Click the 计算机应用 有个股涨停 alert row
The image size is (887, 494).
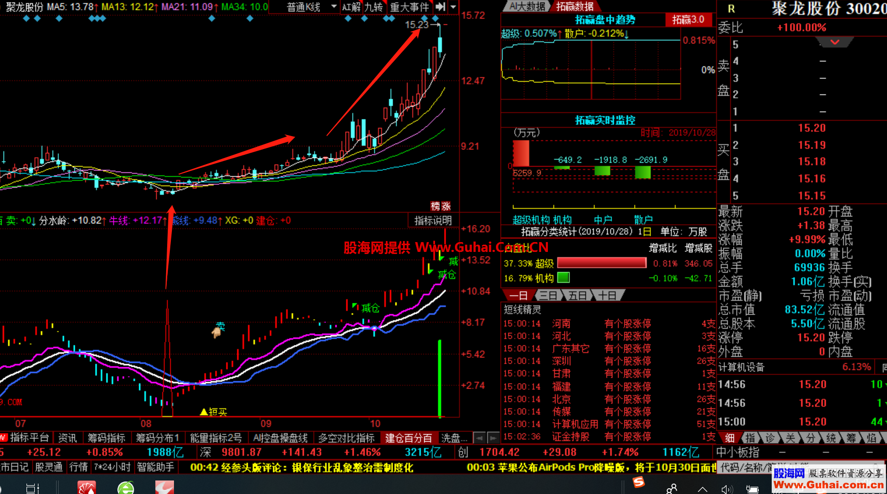pos(609,424)
